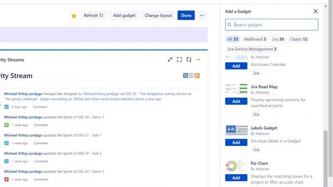Click the Activity Stream heading
This screenshot has width=333, height=187.
16,76
